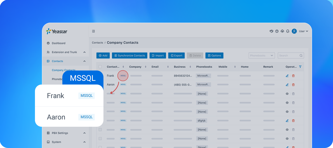The image size is (333, 148).
Task: Open the Phonebooks filter dropdown
Action: coord(262,55)
